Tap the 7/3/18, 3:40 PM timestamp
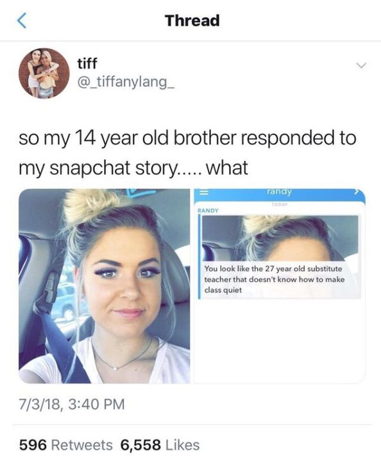The height and width of the screenshot is (464, 381). pyautogui.click(x=72, y=404)
